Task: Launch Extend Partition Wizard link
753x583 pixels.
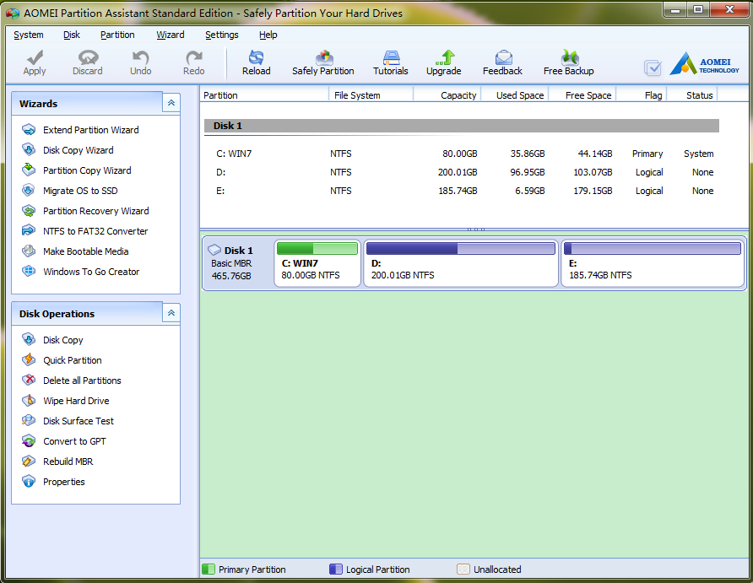Action: point(91,130)
